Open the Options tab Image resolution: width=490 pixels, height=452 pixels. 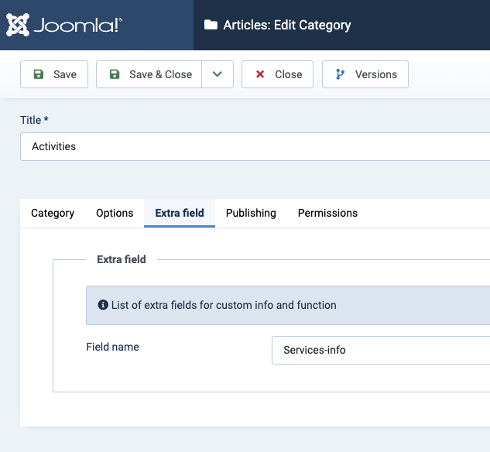pyautogui.click(x=115, y=213)
